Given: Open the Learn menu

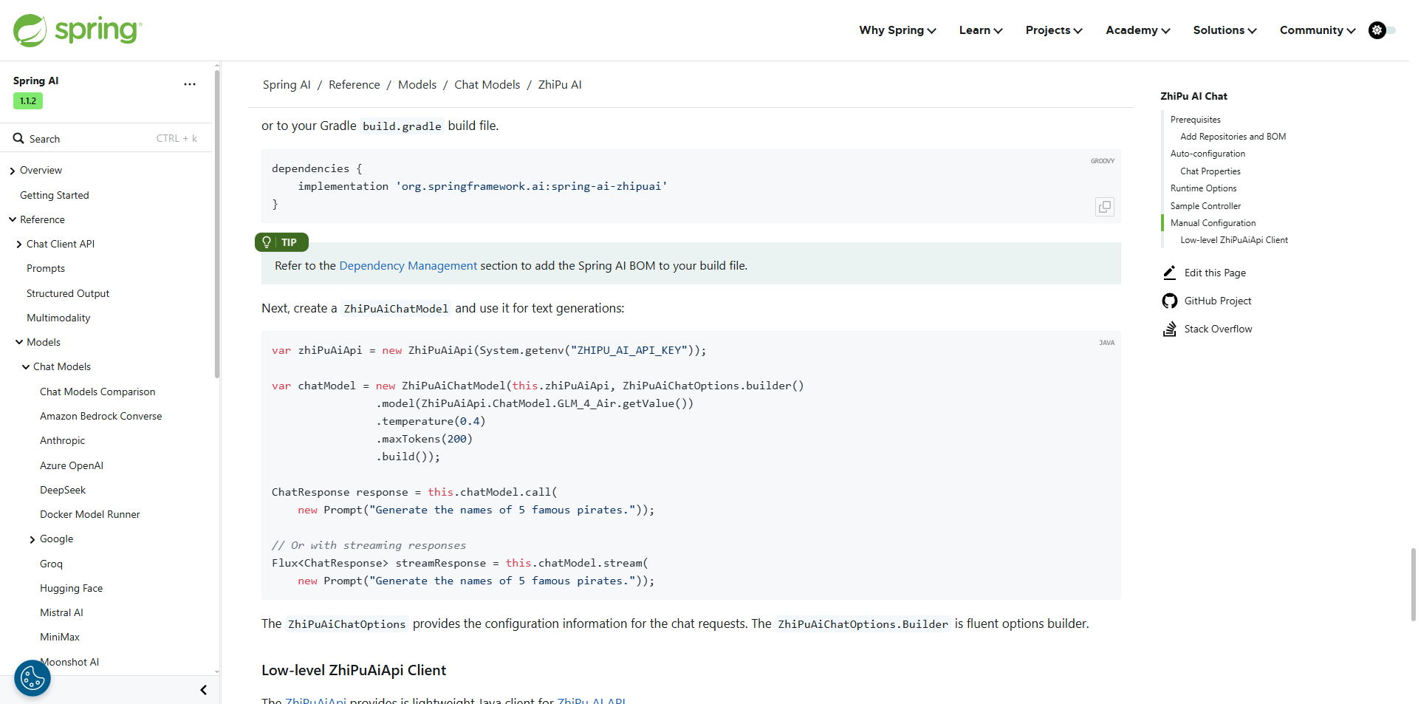Looking at the screenshot, I should click(x=981, y=30).
